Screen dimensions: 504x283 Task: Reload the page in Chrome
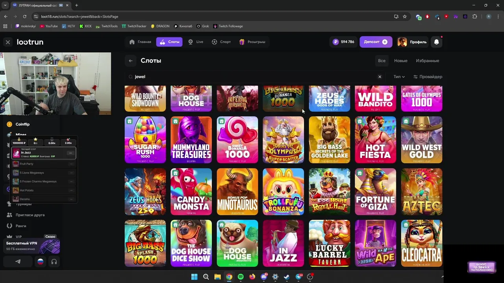coord(24,17)
